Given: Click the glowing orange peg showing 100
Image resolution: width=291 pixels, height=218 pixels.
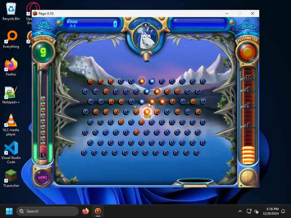Looking at the screenshot, I should pos(147,112).
